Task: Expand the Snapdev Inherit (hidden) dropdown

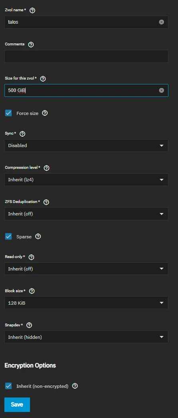Action: [86, 337]
